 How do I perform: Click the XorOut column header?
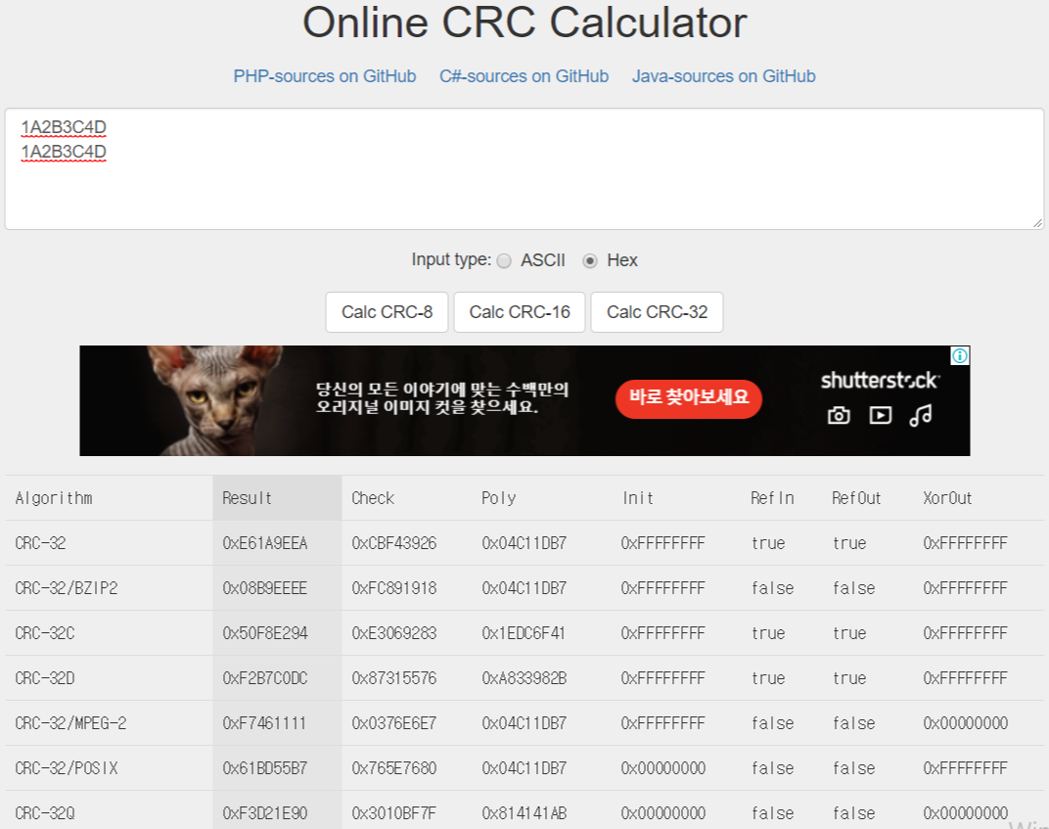947,498
